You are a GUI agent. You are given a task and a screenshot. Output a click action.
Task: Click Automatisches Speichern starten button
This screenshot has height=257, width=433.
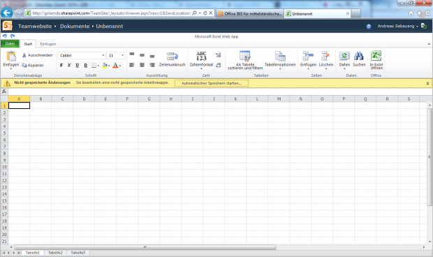coord(212,83)
